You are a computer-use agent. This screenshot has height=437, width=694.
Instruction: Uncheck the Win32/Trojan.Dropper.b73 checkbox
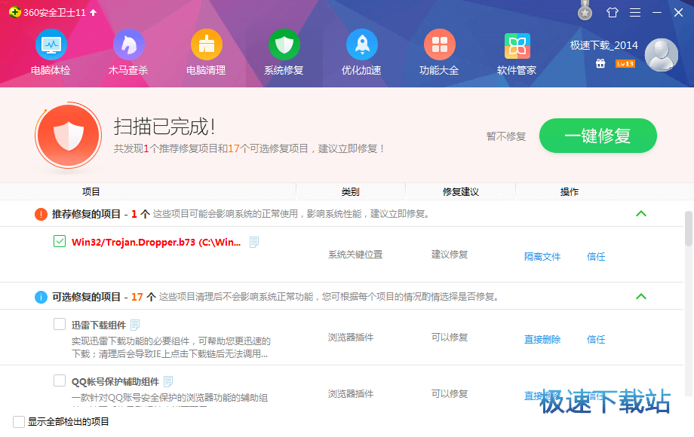pyautogui.click(x=60, y=241)
